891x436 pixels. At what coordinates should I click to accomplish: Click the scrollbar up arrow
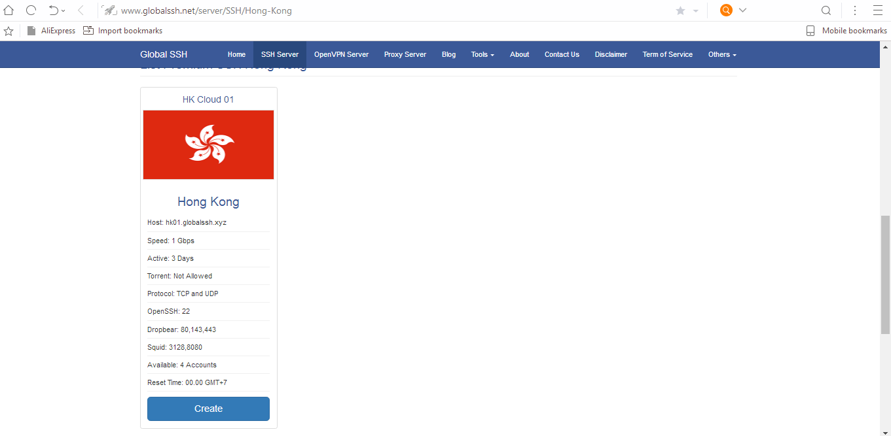[885, 46]
